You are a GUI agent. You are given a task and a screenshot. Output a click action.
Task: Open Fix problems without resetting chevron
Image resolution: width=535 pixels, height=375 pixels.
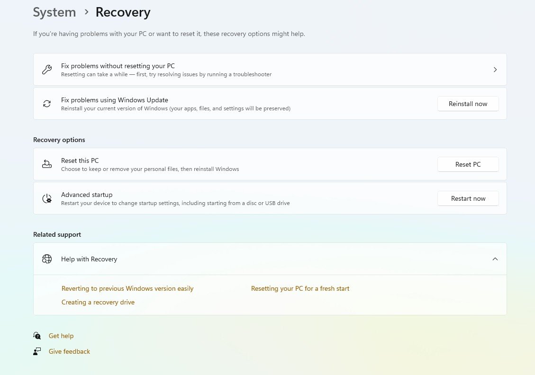(495, 70)
